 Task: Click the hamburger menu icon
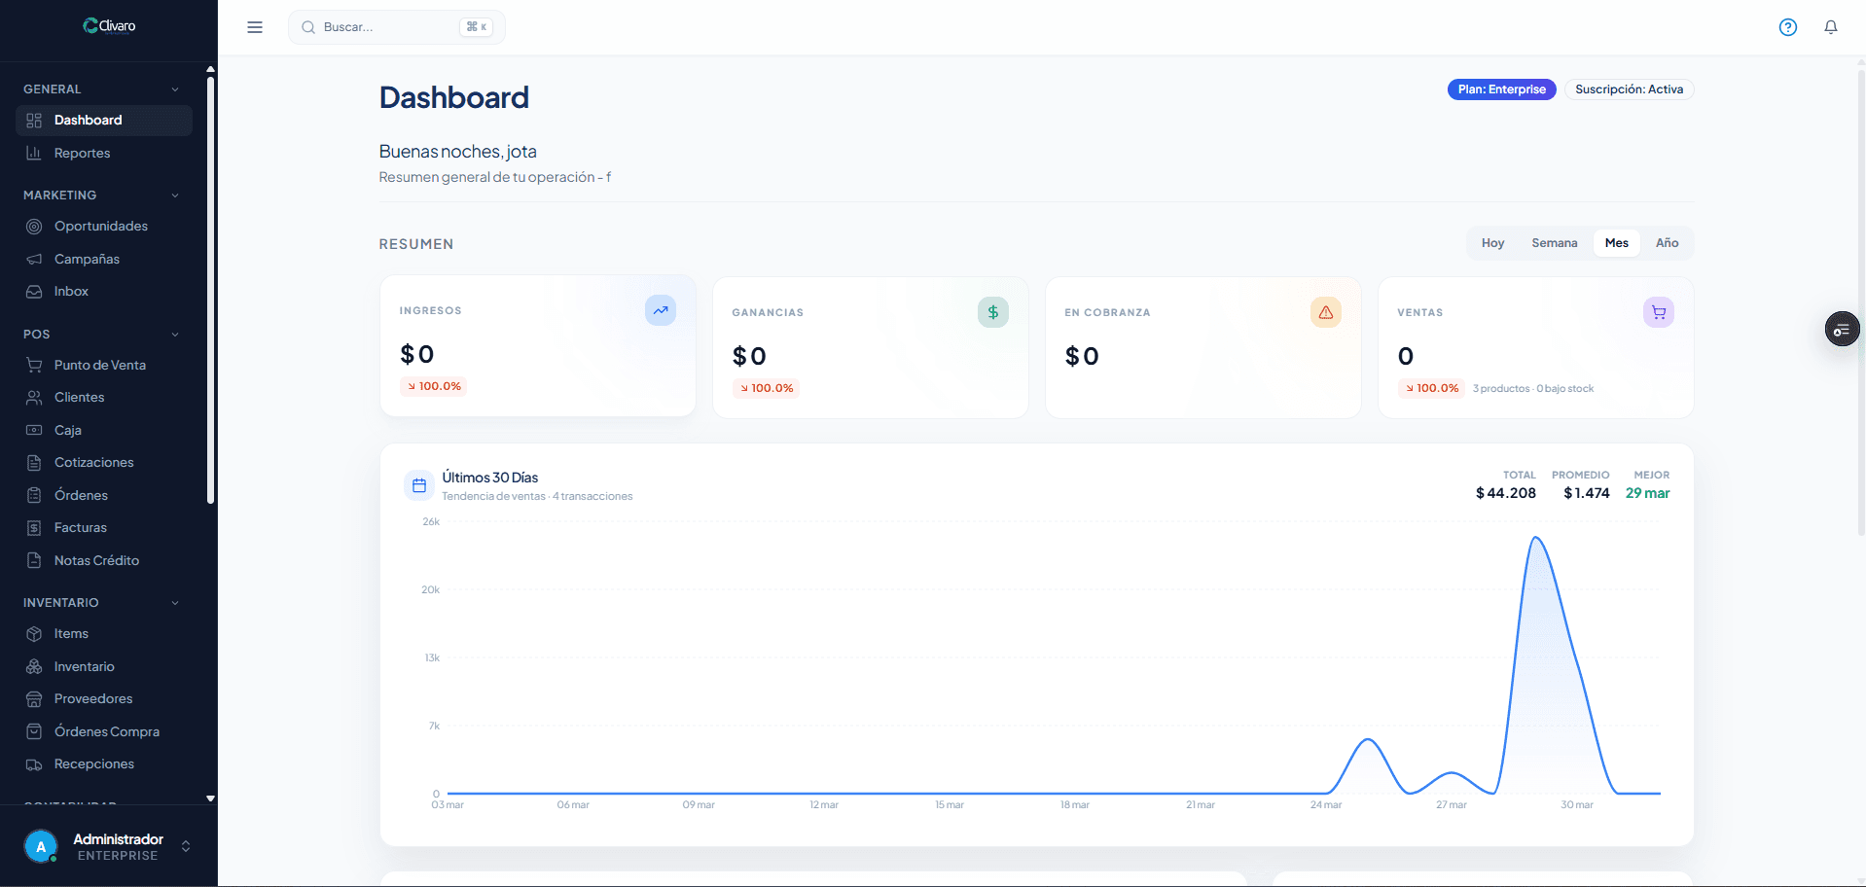pos(255,27)
